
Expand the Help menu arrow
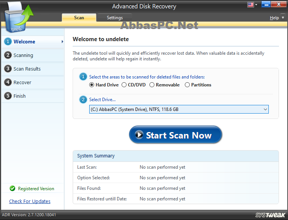[x=283, y=17]
